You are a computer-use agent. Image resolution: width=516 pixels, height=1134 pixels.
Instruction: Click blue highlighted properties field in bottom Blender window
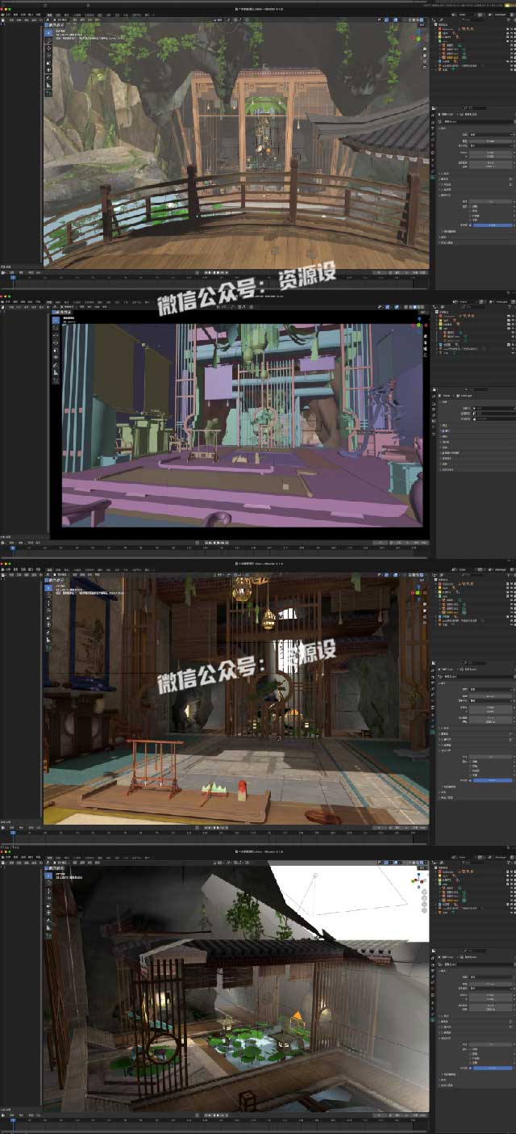click(493, 1068)
